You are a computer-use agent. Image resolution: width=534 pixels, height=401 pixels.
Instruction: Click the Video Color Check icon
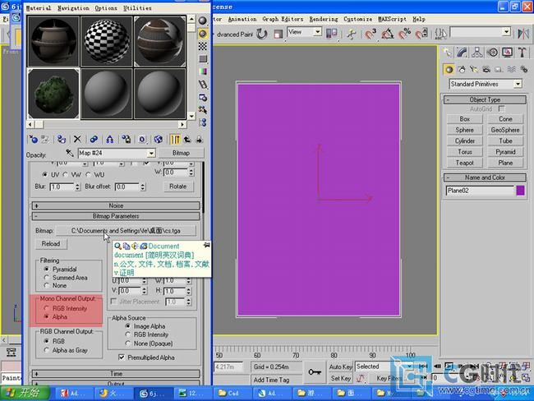click(x=203, y=71)
